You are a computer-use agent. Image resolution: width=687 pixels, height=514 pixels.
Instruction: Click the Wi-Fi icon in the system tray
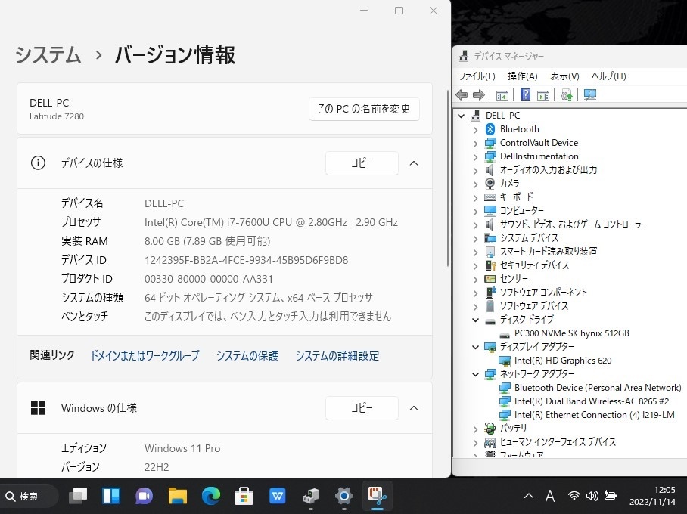pyautogui.click(x=574, y=496)
